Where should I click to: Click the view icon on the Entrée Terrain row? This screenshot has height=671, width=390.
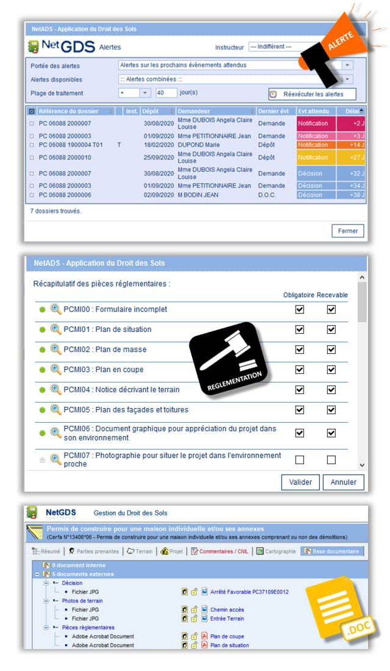click(x=185, y=619)
